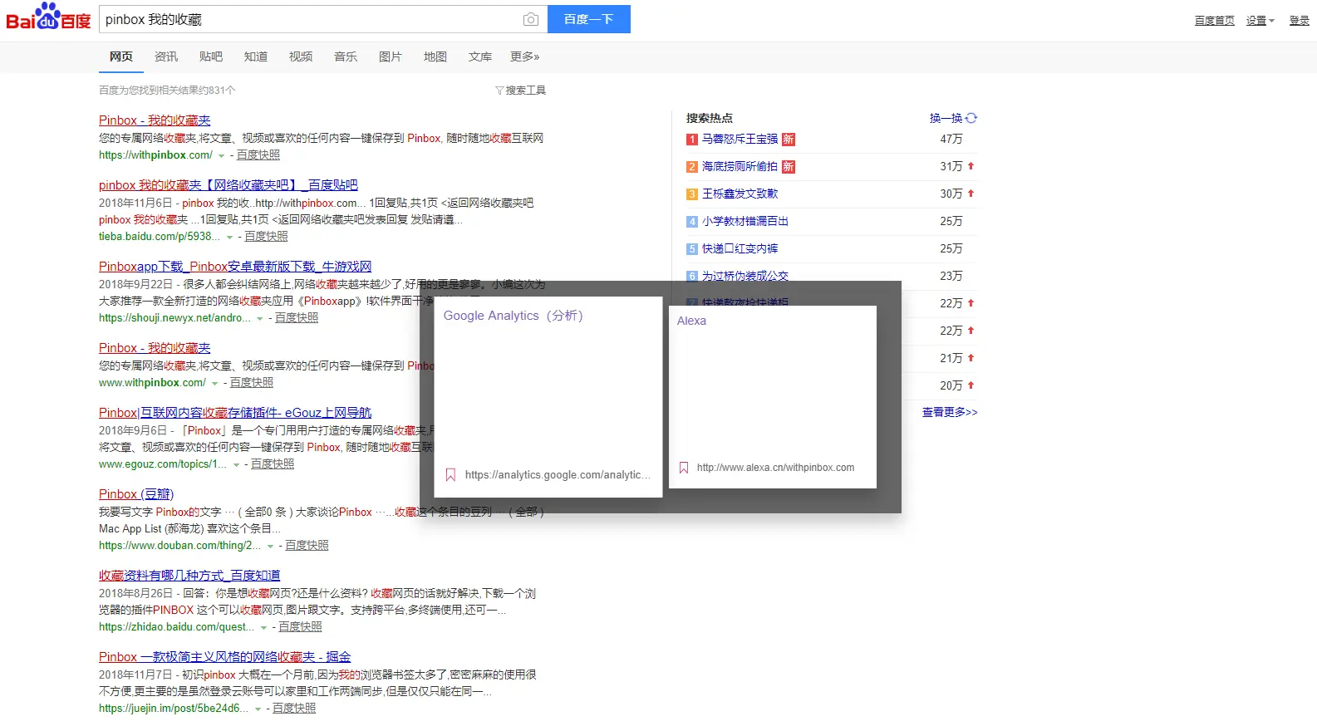
Task: Click the search tools filter icon
Action: tap(499, 91)
